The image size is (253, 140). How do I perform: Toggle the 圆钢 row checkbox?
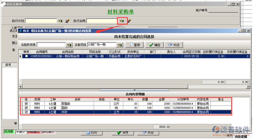[26, 108]
